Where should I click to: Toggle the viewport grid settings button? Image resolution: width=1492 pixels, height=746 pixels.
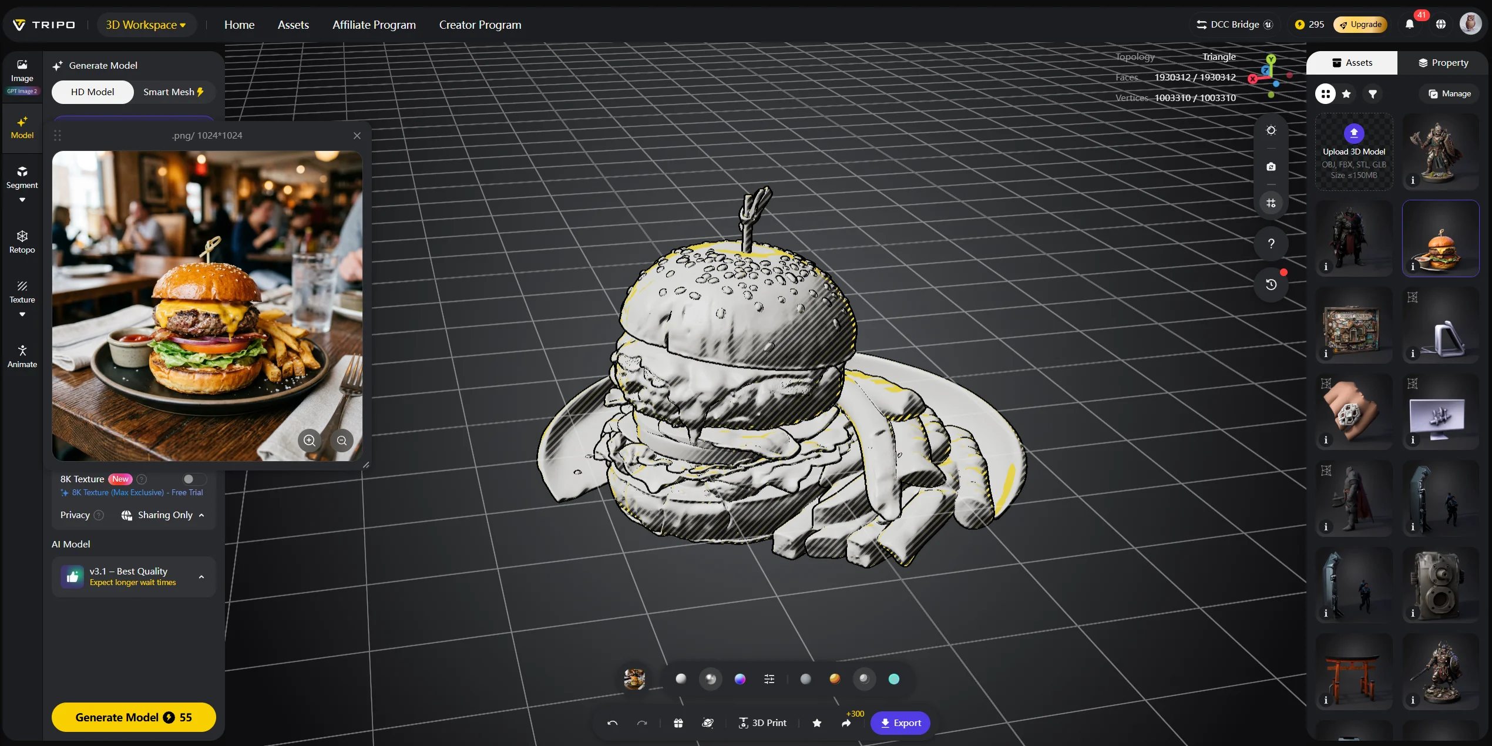click(x=1271, y=203)
